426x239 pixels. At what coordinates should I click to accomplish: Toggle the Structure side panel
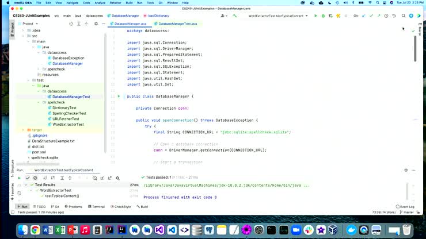pos(12,169)
